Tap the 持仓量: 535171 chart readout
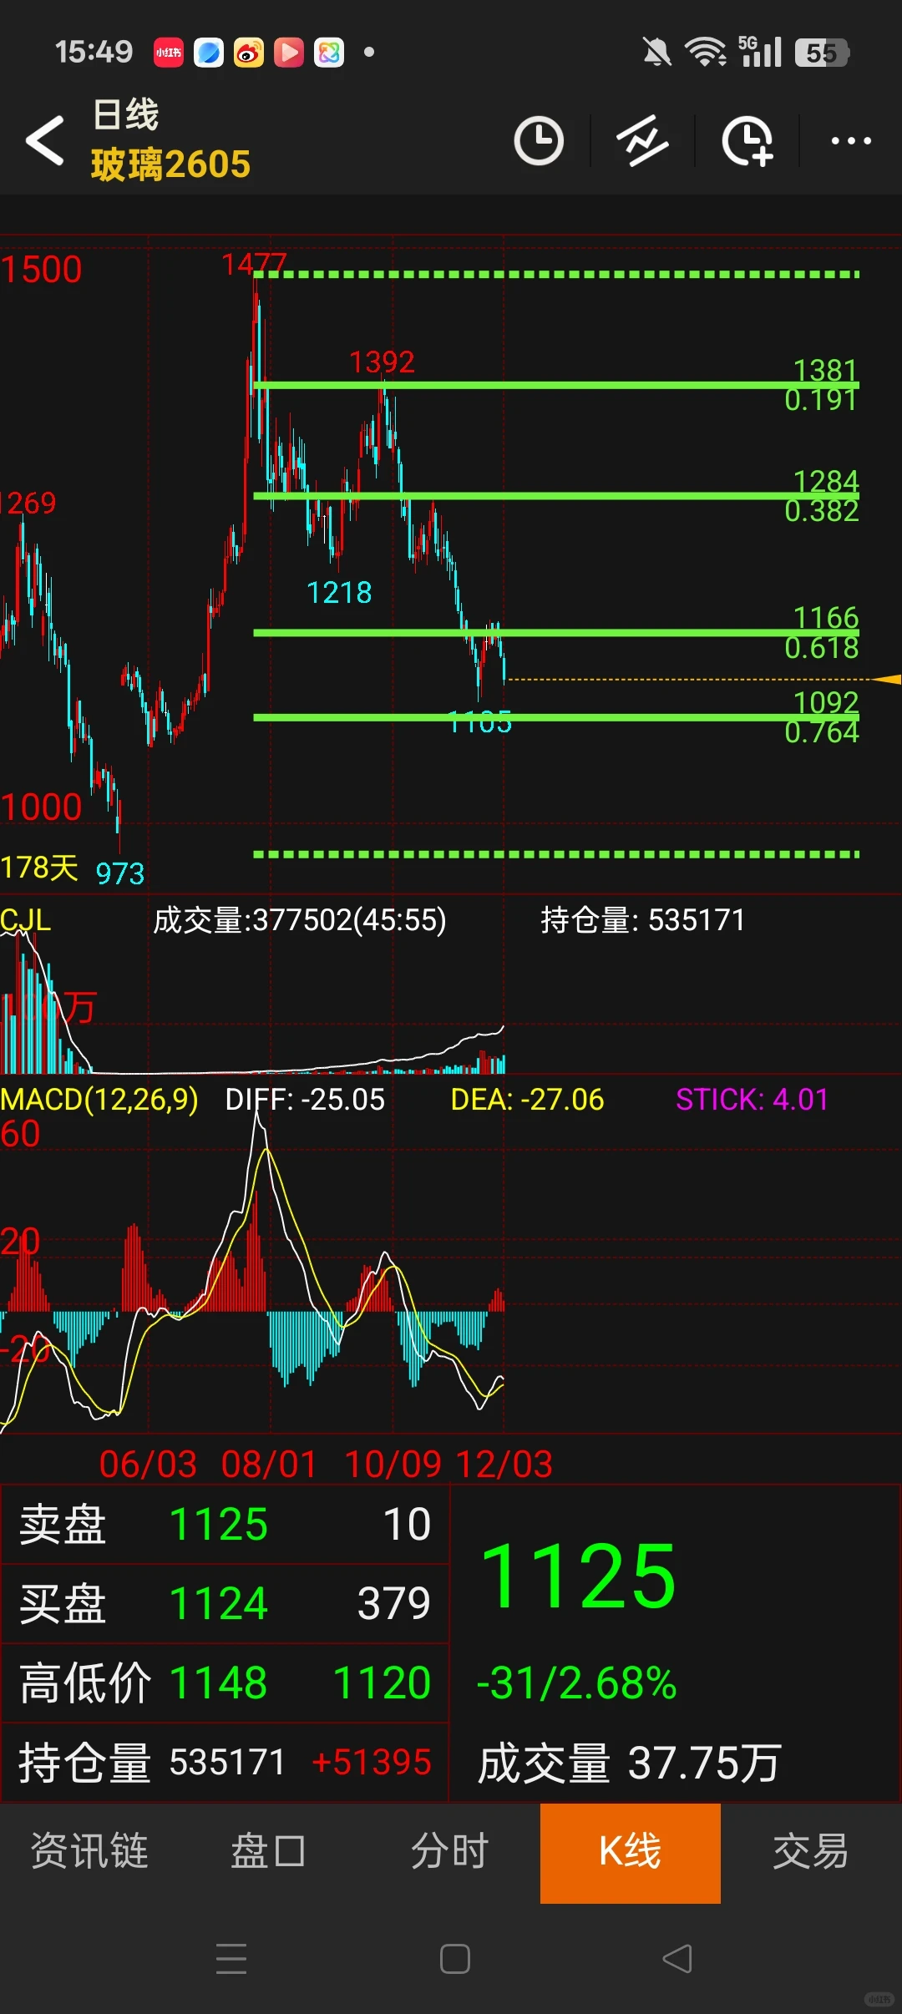902x2014 pixels. coord(642,919)
